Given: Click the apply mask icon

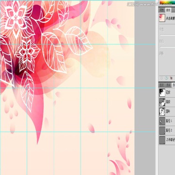Looking at the screenshot, I should pos(166,78).
